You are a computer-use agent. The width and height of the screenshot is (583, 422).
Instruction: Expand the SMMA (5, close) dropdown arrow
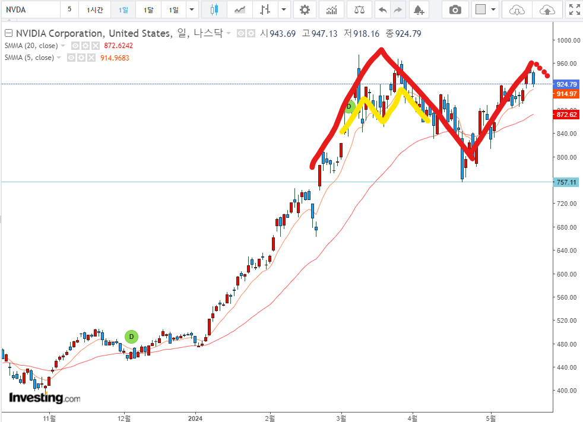[59, 58]
